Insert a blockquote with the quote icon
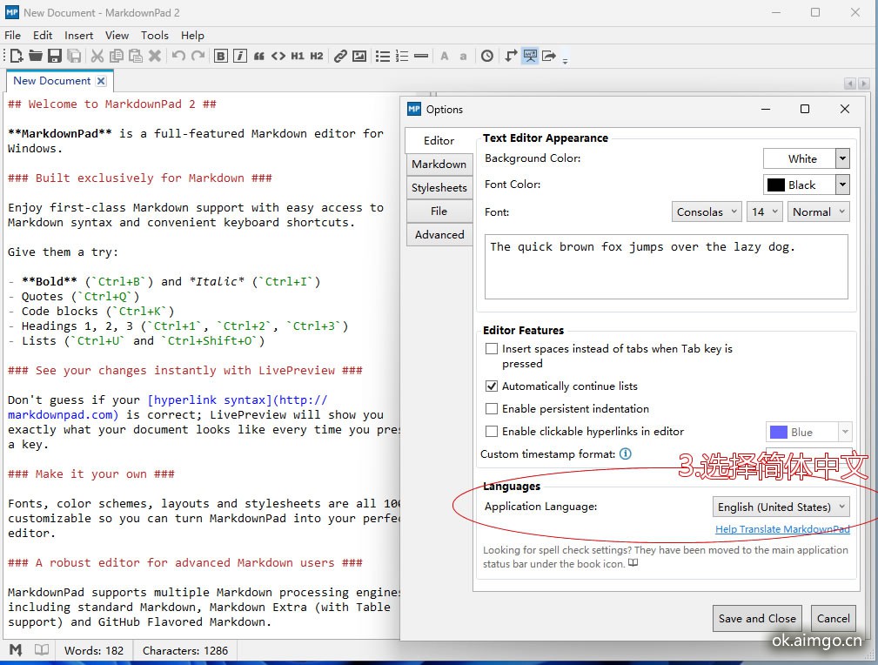The height and width of the screenshot is (665, 878). [259, 56]
